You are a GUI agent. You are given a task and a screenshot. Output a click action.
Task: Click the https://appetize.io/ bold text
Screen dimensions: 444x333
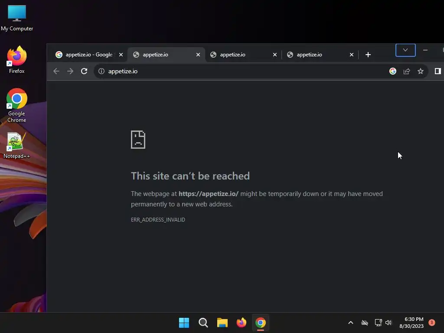point(209,194)
